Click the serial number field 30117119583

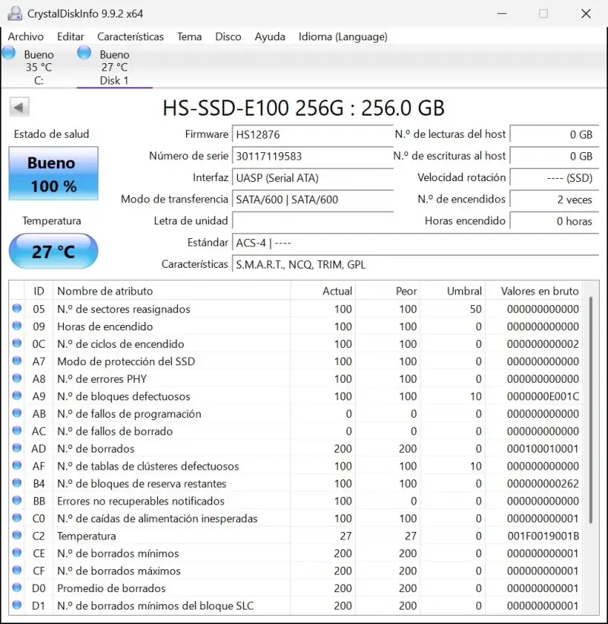coord(313,156)
